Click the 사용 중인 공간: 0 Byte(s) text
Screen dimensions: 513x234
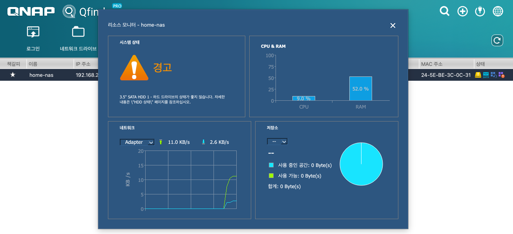click(305, 165)
